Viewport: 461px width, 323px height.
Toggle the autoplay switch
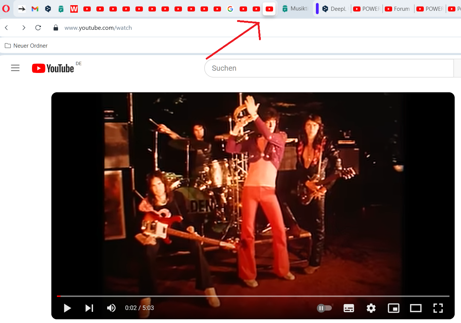[x=324, y=308]
